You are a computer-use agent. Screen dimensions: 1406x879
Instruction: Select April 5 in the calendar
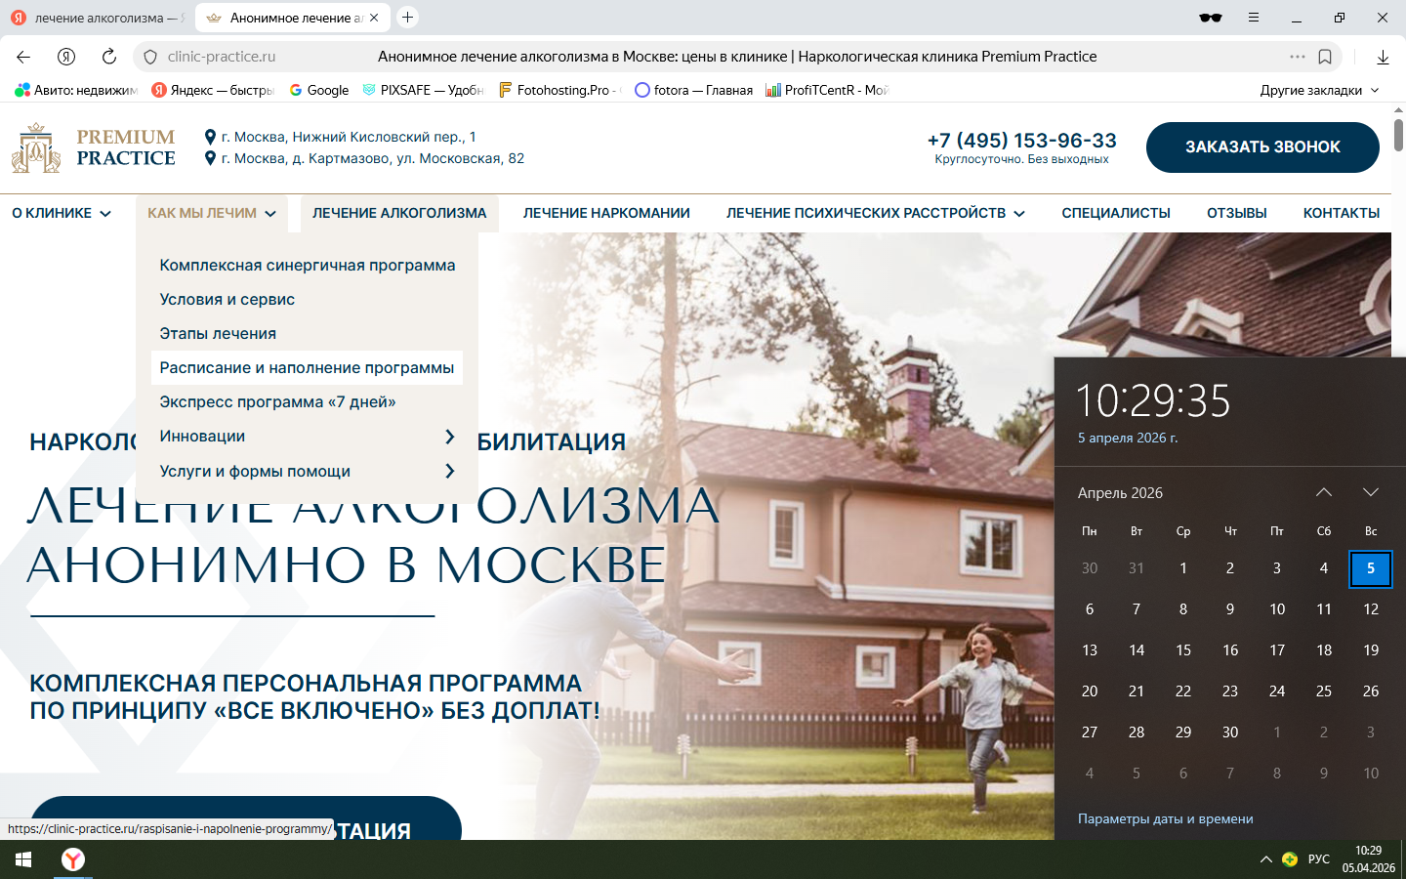coord(1371,568)
